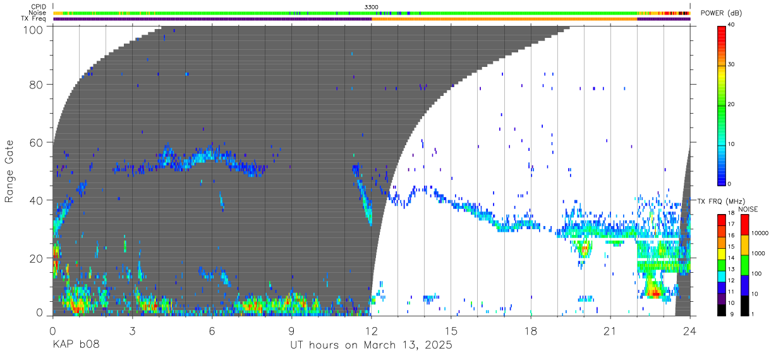776x358 pixels.
Task: Click noise scale value '10000'
Action: click(x=761, y=232)
